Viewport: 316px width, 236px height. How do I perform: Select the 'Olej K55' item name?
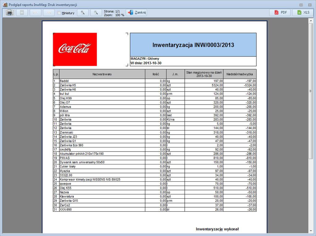pyautogui.click(x=65, y=188)
